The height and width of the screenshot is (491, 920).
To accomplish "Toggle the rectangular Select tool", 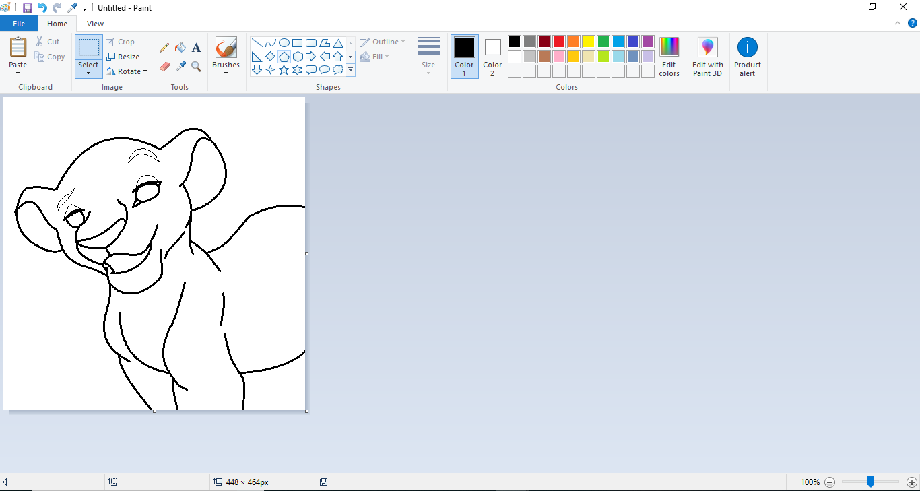I will click(x=88, y=47).
